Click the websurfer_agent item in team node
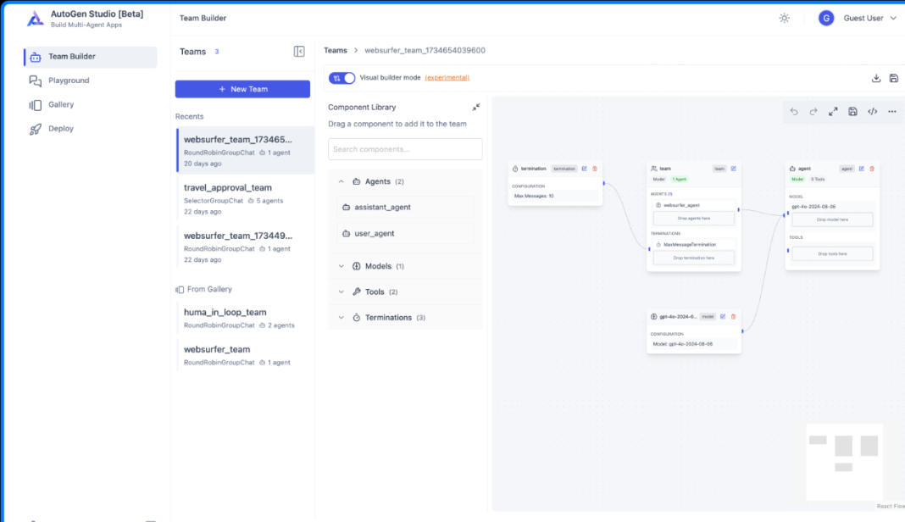Screen dimensions: 905x522 tap(694, 205)
